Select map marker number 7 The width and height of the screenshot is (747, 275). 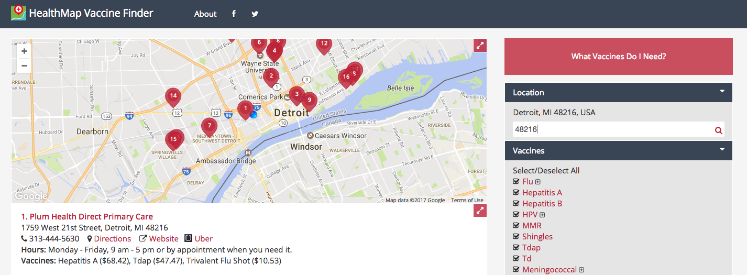(210, 126)
